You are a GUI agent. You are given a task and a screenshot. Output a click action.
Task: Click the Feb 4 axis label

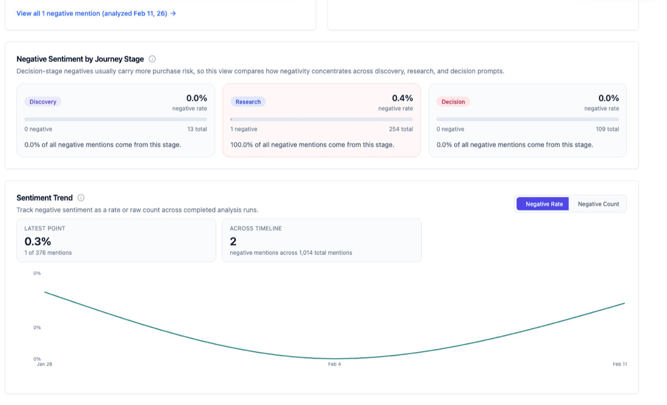point(334,364)
